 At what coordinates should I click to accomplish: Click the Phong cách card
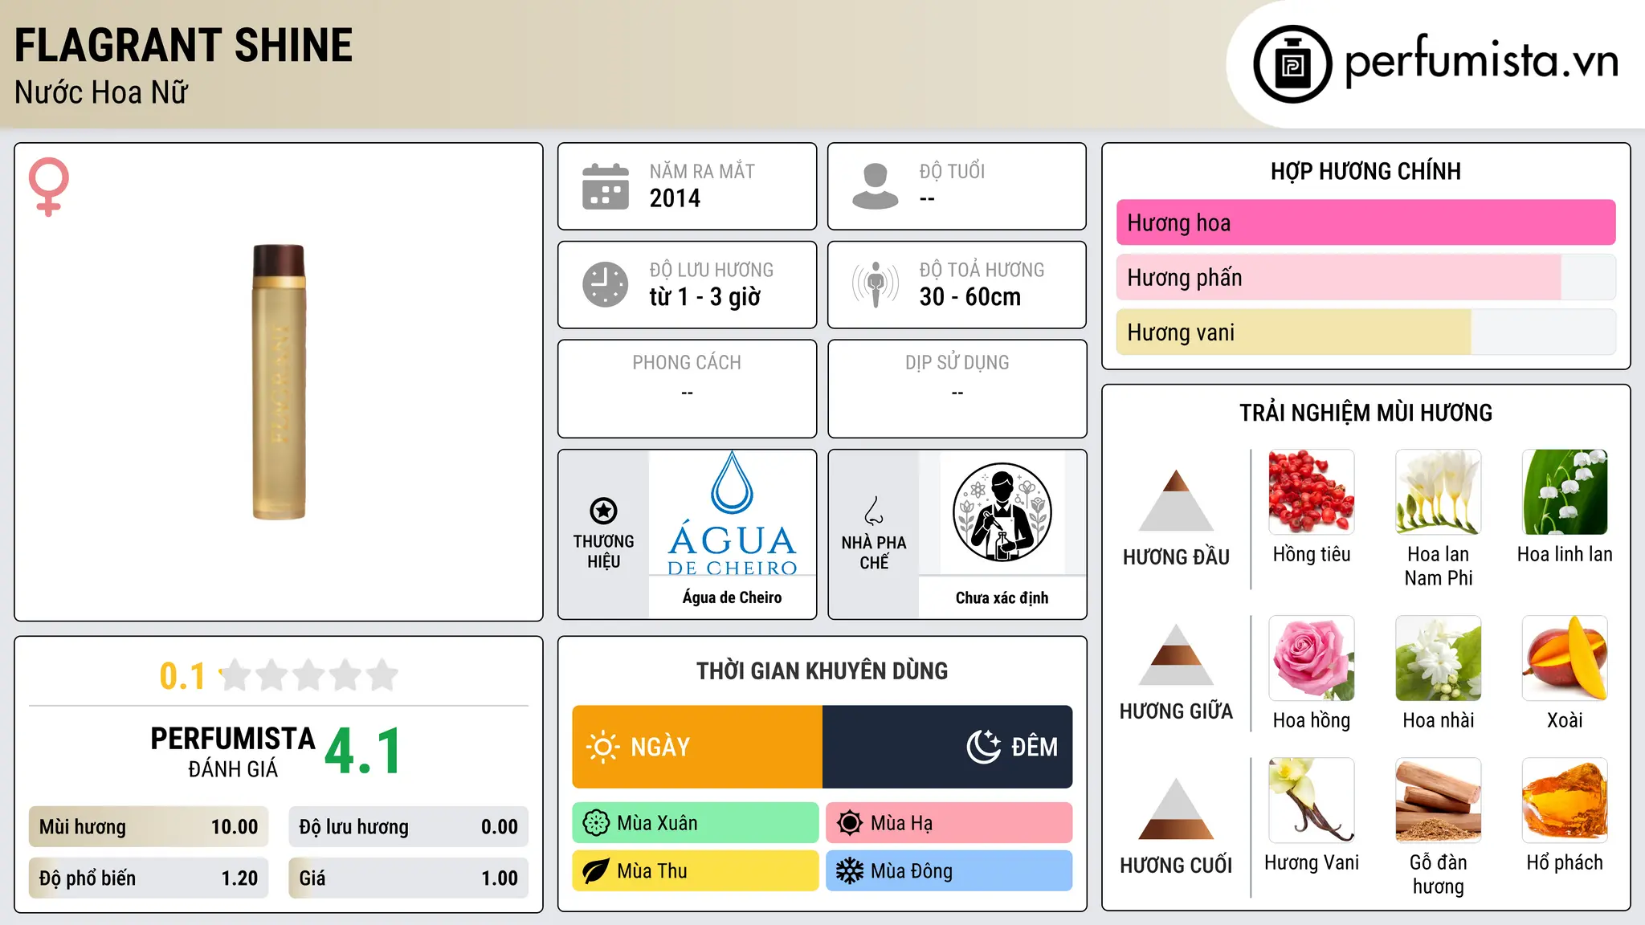(687, 389)
